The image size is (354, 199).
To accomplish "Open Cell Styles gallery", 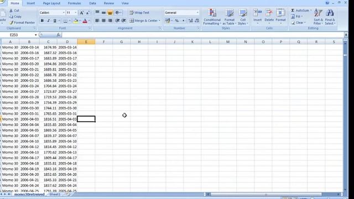I will pos(243,17).
